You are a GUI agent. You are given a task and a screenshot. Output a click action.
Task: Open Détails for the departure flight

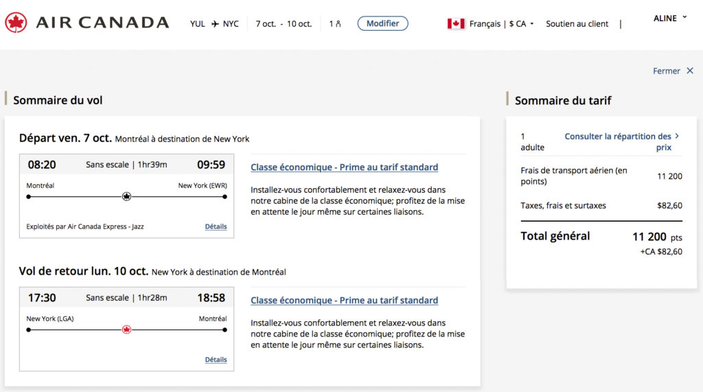[216, 227]
